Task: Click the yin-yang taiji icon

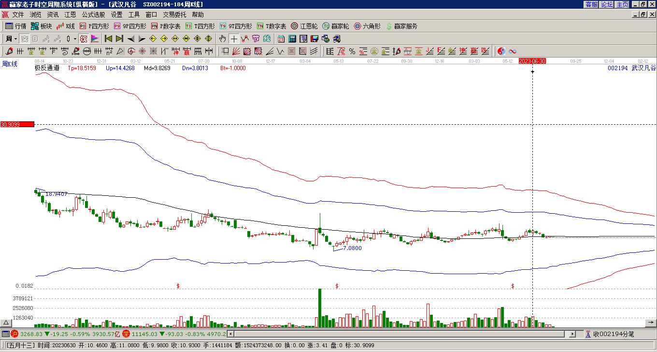Action: [501, 51]
